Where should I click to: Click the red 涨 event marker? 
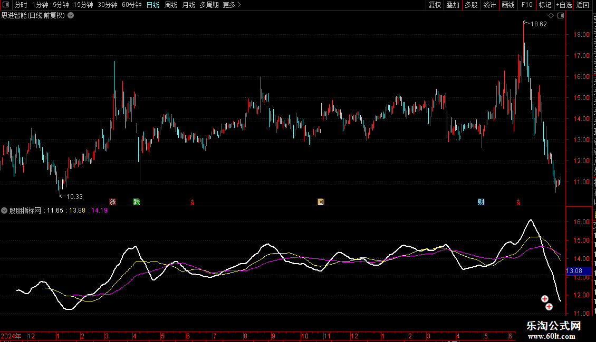click(x=112, y=202)
